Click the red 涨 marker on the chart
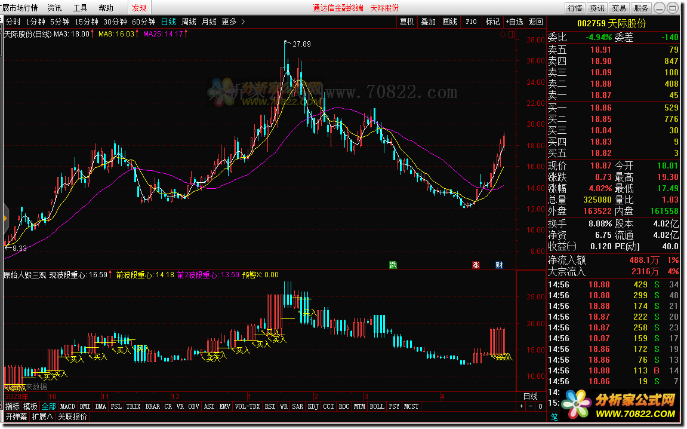 click(476, 265)
